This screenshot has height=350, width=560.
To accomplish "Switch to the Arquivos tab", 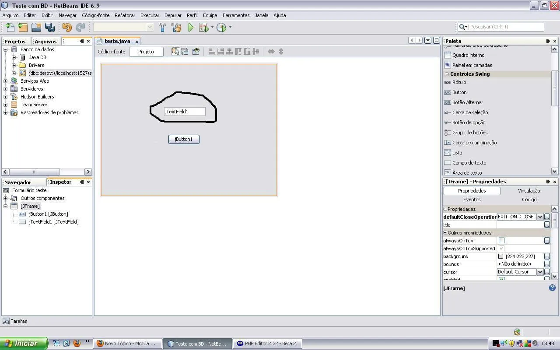I will point(45,41).
